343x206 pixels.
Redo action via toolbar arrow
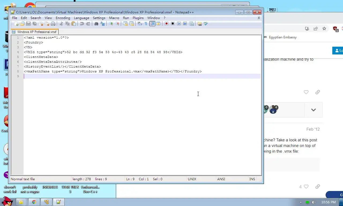click(88, 24)
